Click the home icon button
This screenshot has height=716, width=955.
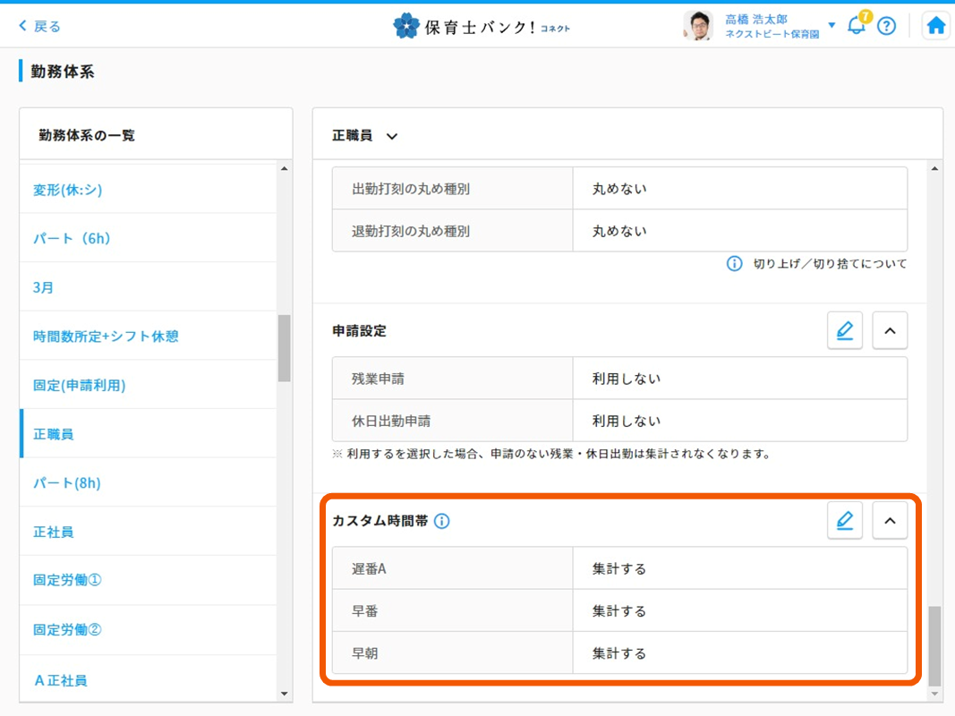[x=935, y=26]
